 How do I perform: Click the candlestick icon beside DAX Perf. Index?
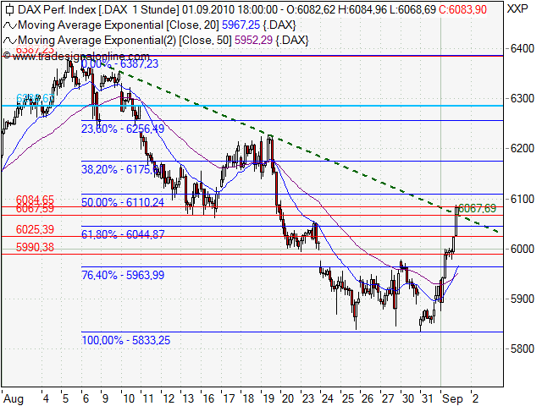[9, 9]
